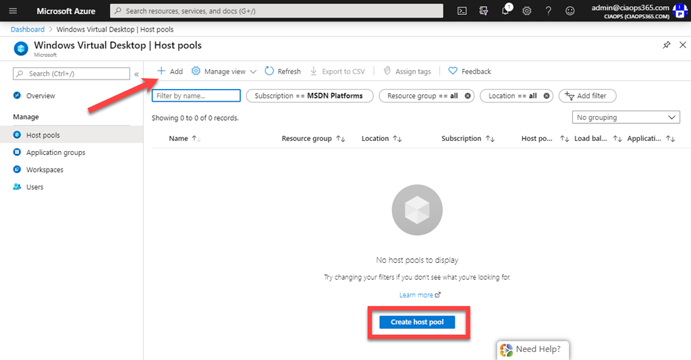Open the No grouping dropdown
691x360 pixels.
point(626,117)
